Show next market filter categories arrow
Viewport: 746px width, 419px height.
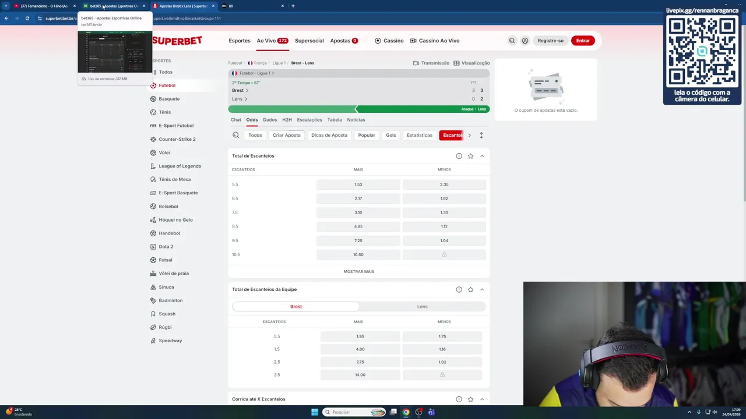(469, 135)
